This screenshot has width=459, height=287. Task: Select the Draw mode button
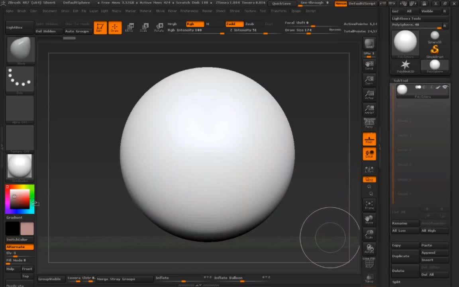[x=115, y=28]
